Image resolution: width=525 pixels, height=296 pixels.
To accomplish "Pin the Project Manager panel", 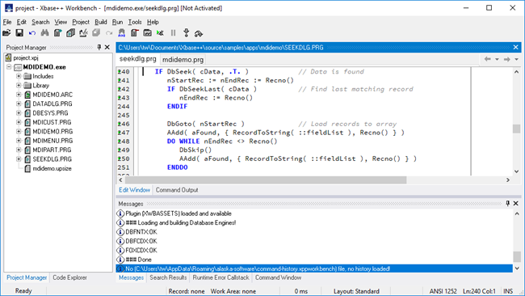I will 99,47.
